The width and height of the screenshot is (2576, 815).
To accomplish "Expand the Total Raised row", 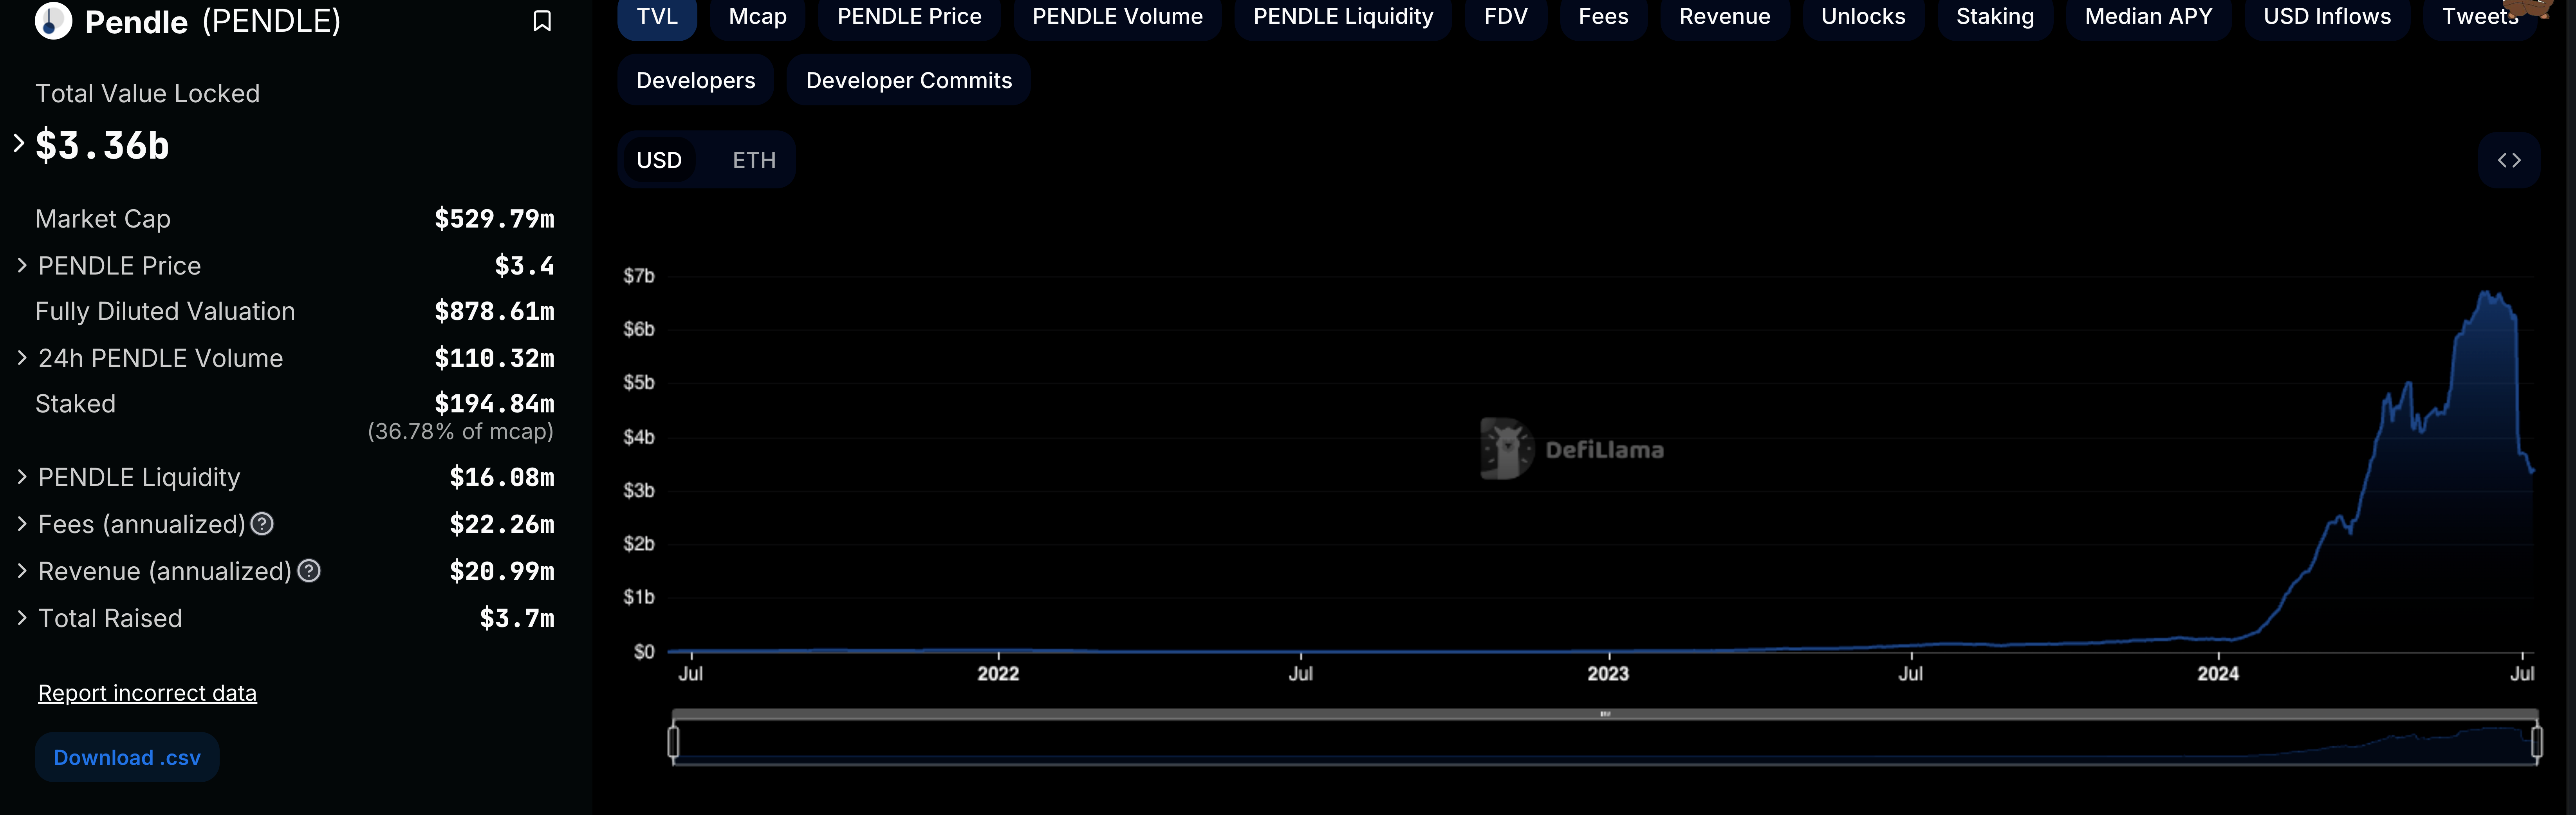I will pyautogui.click(x=22, y=618).
